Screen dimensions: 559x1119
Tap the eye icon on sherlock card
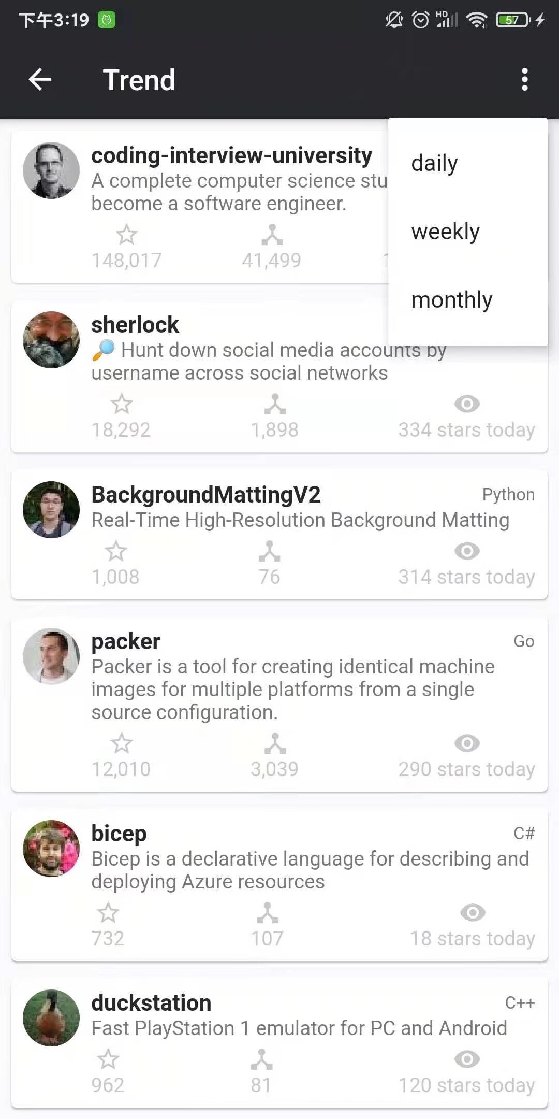click(467, 404)
